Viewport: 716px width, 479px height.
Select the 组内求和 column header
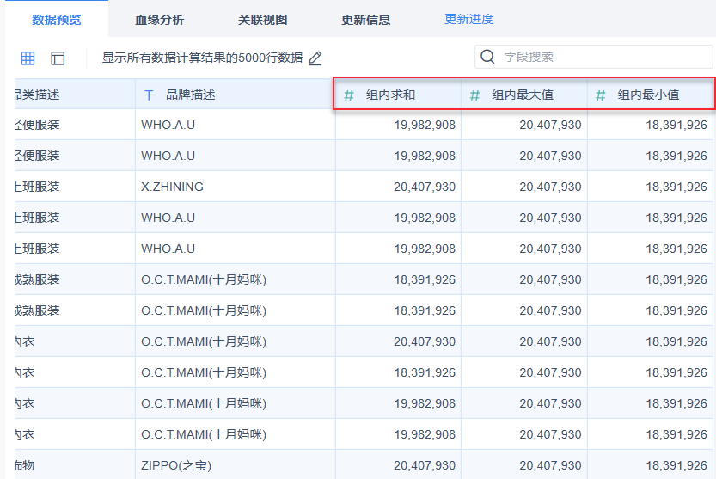391,95
